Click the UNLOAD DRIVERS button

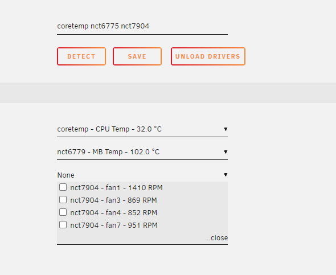click(208, 56)
